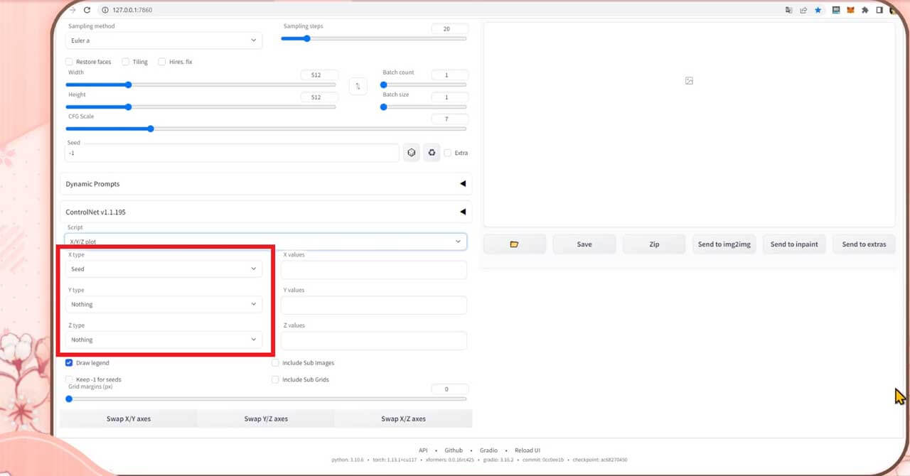The height and width of the screenshot is (476, 910).
Task: Click the MetaMask fox extension icon
Action: click(850, 10)
